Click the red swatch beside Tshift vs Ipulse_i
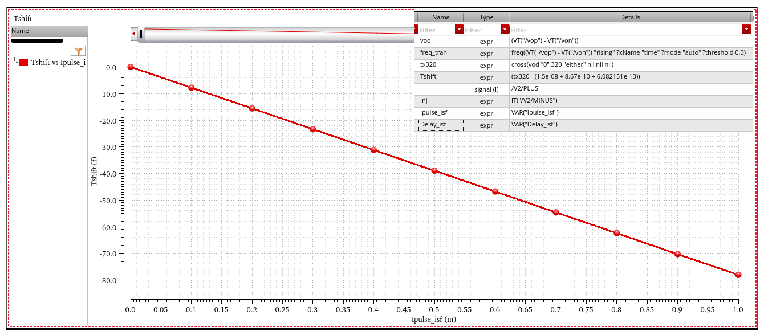This screenshot has width=764, height=335. (24, 63)
